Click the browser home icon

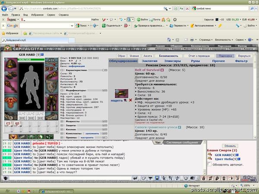point(169,40)
